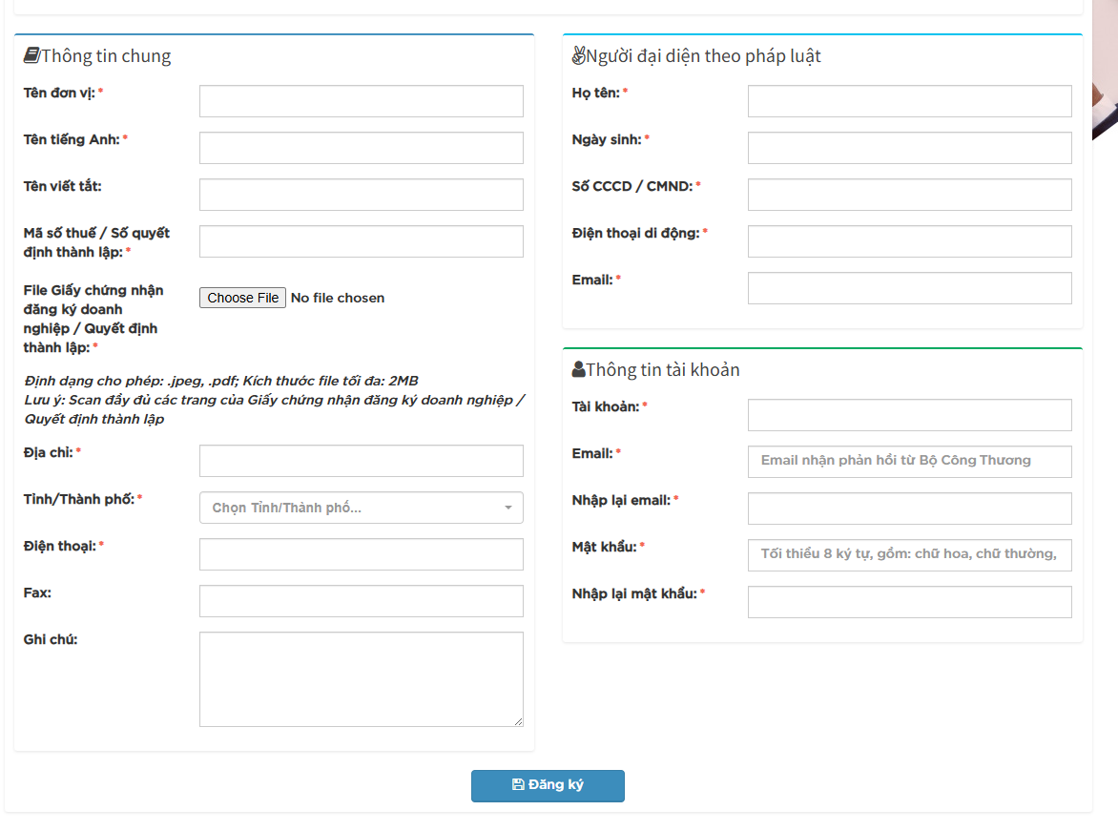Screen dimensions: 1118x831
Task: Click the save icon on Đăng ký button
Action: coord(518,785)
